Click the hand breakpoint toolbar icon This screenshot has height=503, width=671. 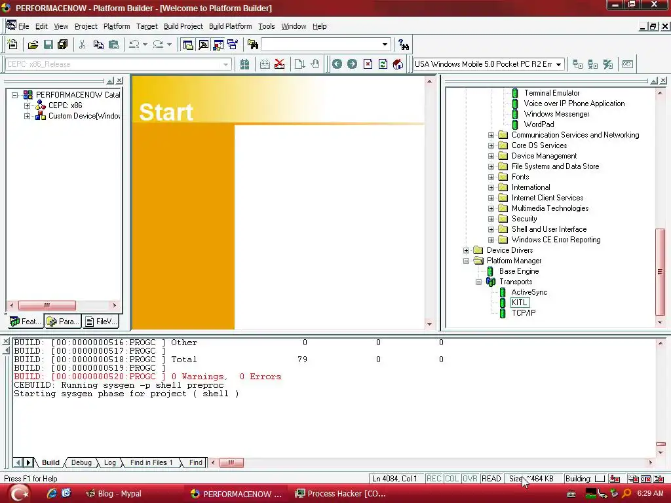(315, 64)
